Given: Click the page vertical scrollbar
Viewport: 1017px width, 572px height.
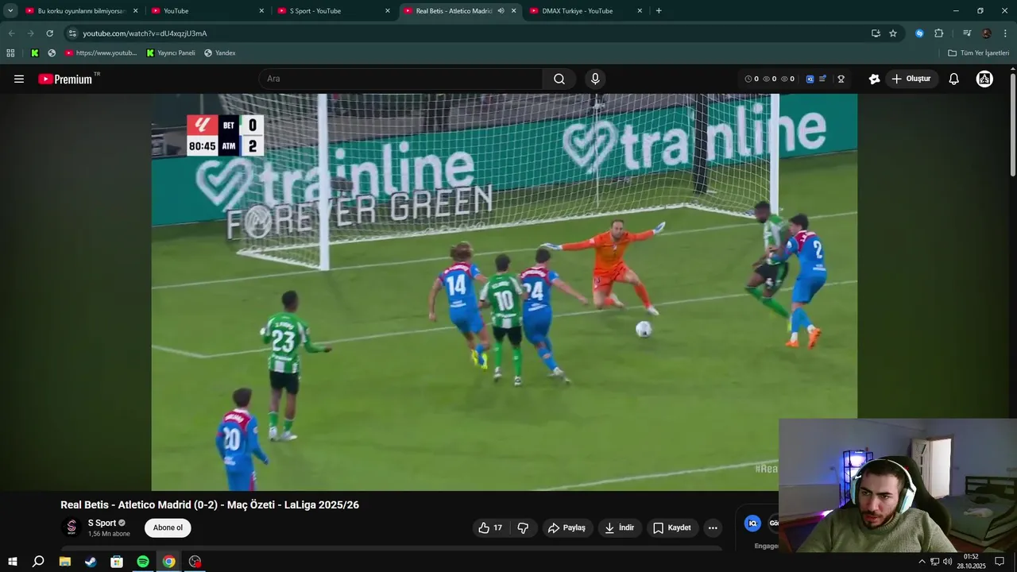Looking at the screenshot, I should tap(1013, 123).
